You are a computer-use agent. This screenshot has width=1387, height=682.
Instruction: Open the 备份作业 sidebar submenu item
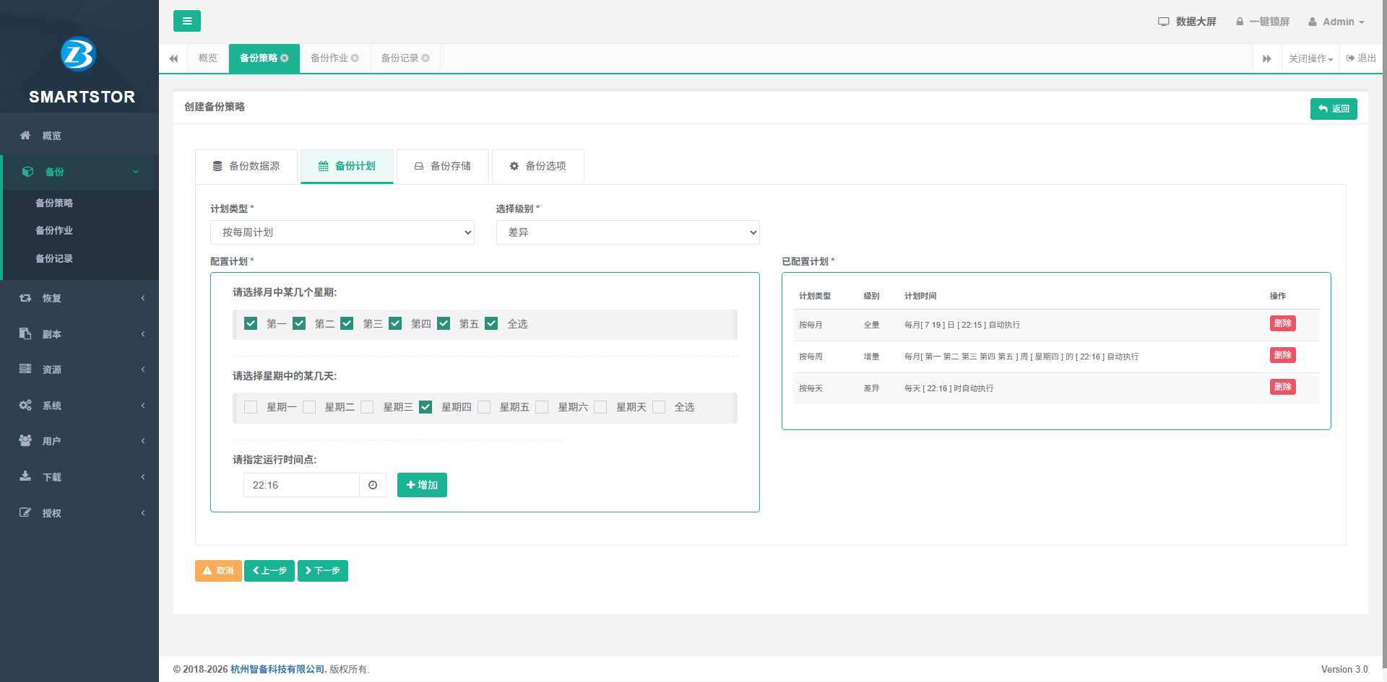point(54,230)
